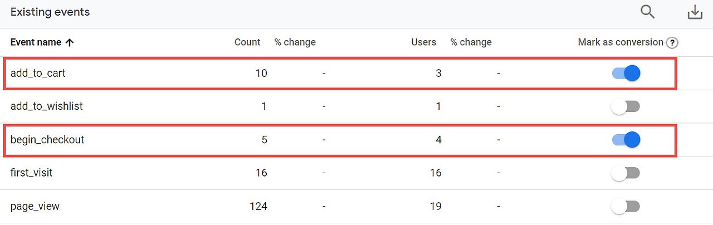Open the add_to_wishlist event
The height and width of the screenshot is (225, 713).
[x=47, y=106]
